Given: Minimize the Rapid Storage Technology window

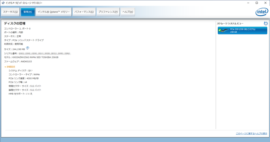Looking at the screenshot, I should [248, 3].
